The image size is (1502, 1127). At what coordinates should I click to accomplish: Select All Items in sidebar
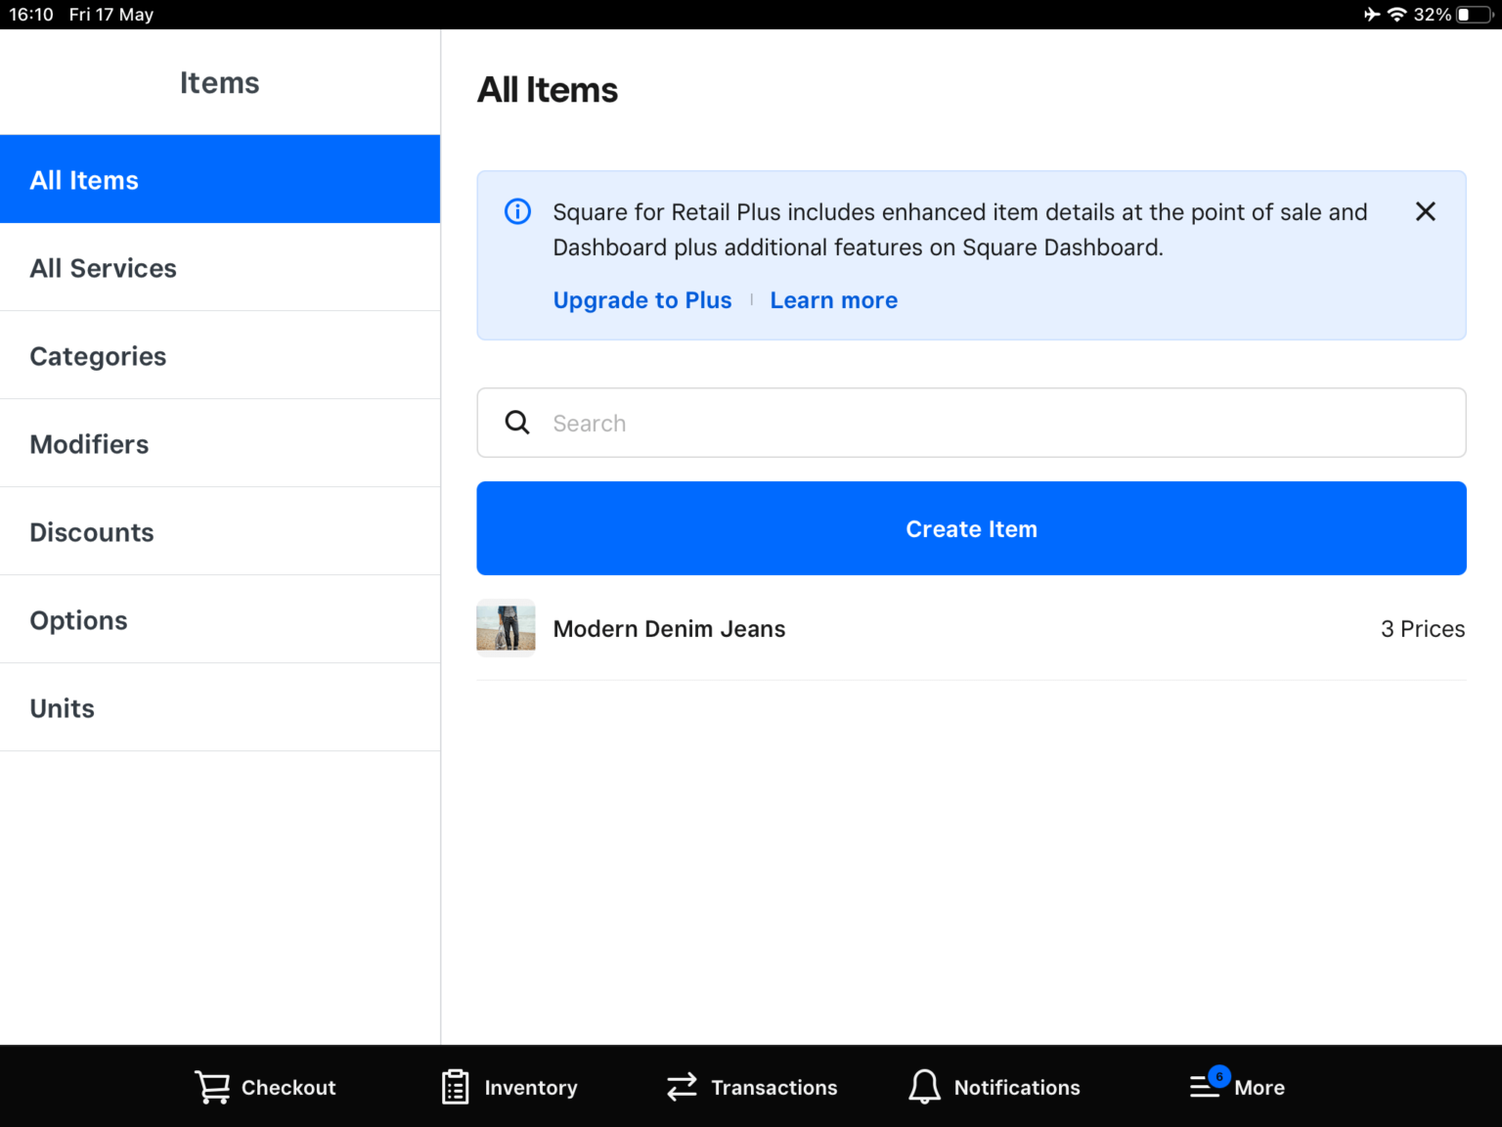[220, 180]
